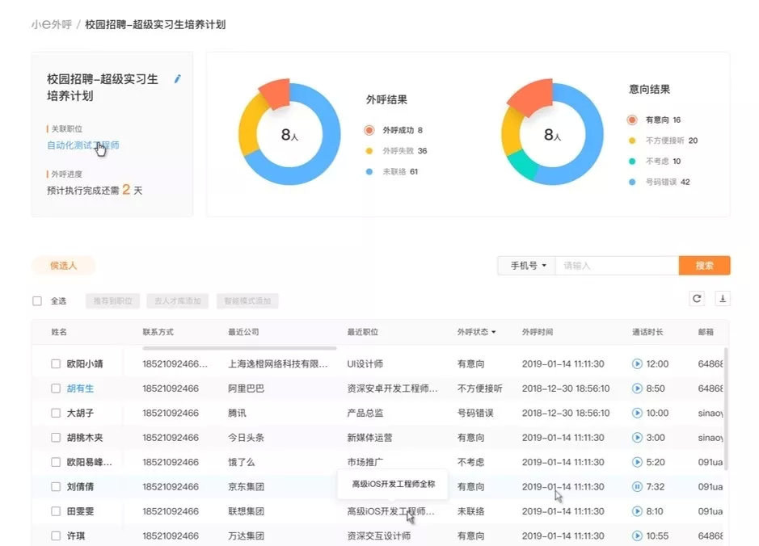This screenshot has height=546, width=759.
Task: Open the 自动化测试工程师 linked position
Action: click(82, 145)
